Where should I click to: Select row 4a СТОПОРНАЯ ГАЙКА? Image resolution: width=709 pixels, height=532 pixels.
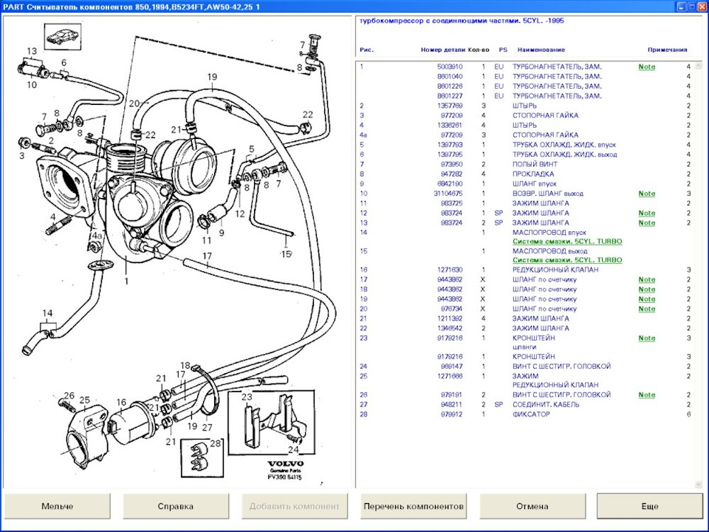point(525,134)
